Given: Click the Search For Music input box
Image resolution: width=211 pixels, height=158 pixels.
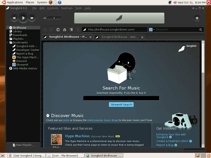Looking at the screenshot, I should tap(121, 98).
